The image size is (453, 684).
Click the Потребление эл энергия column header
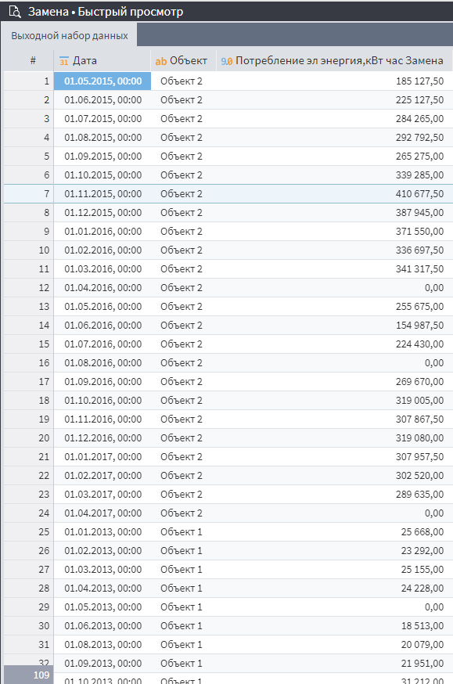coord(334,60)
